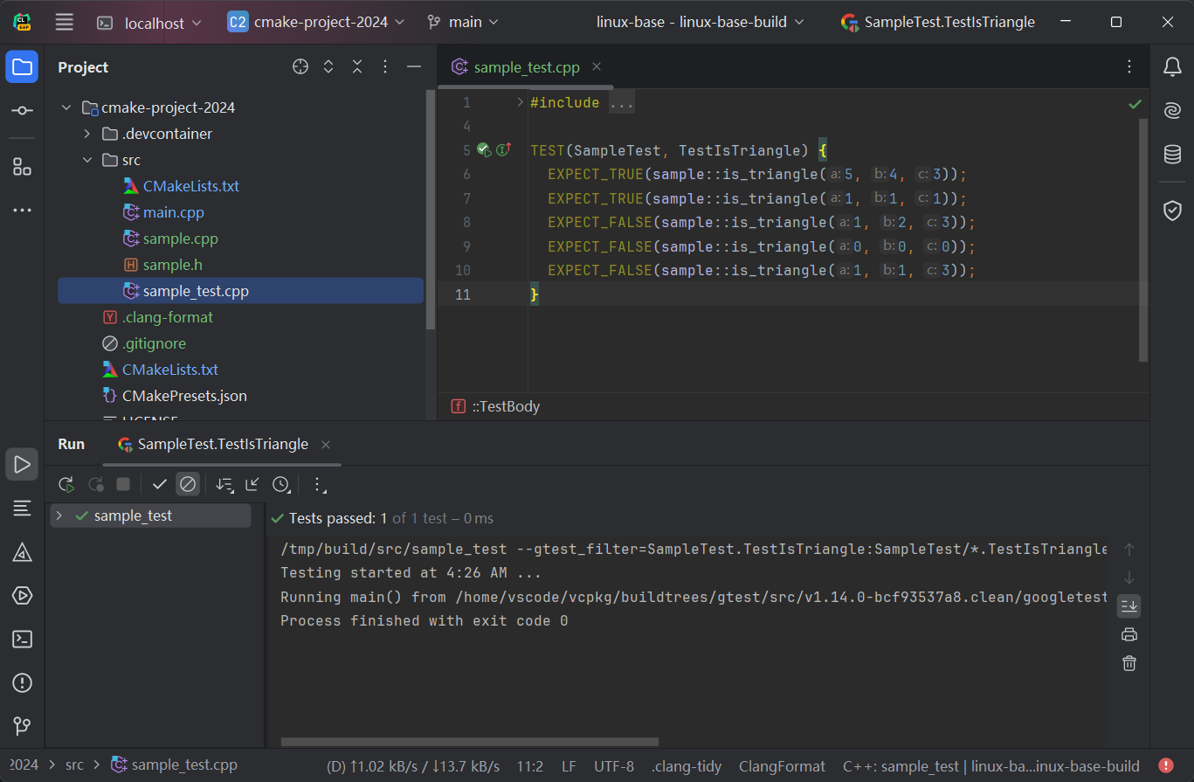This screenshot has height=782, width=1194.
Task: Rerun failed tests button
Action: click(95, 484)
